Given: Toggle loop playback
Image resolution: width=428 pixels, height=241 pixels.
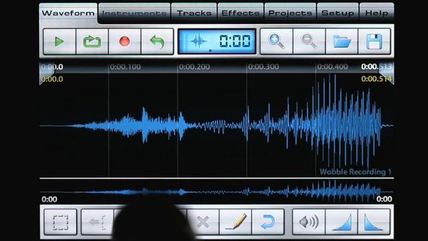Looking at the screenshot, I should pyautogui.click(x=92, y=42).
